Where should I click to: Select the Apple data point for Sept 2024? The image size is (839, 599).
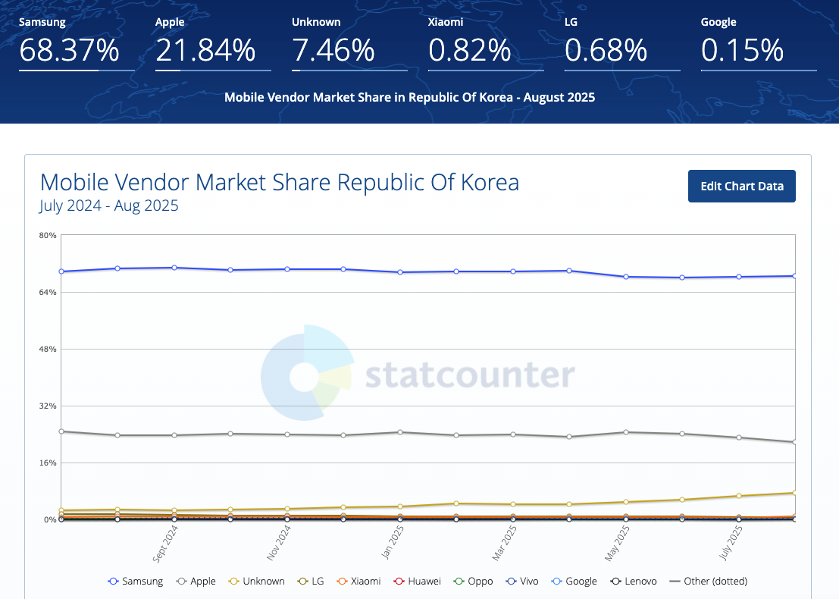pyautogui.click(x=174, y=435)
